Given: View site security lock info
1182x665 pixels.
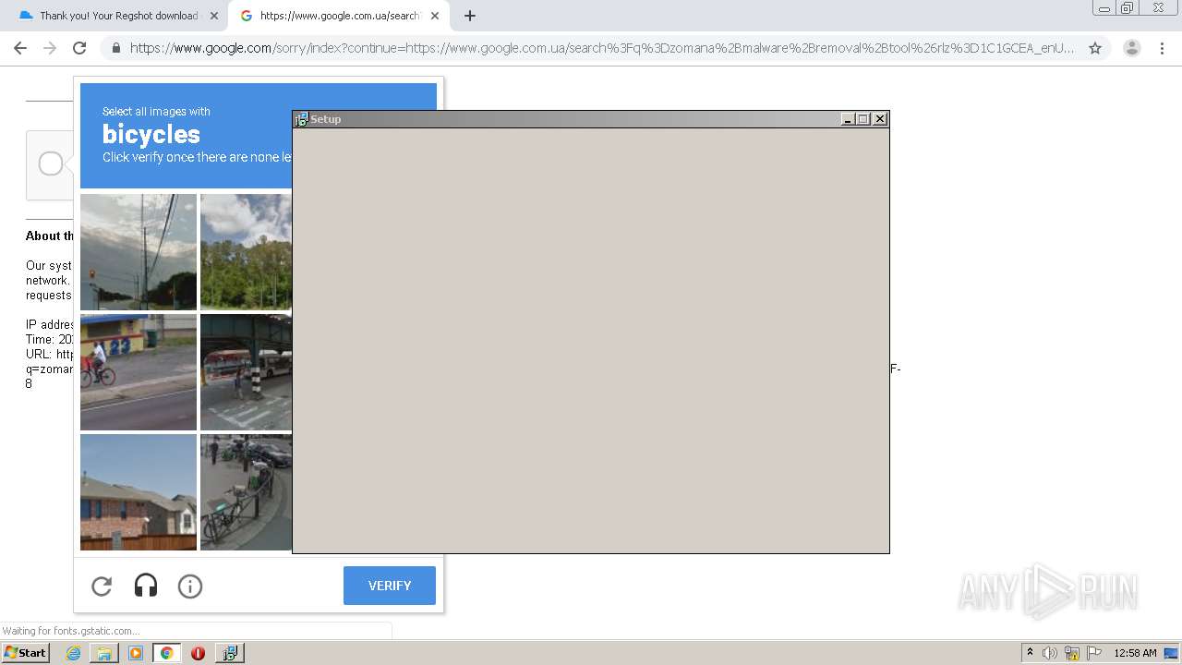Looking at the screenshot, I should click(116, 48).
